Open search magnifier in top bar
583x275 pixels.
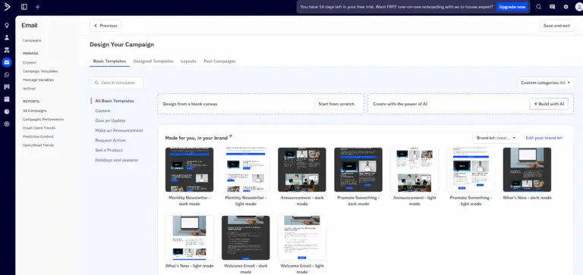538,7
